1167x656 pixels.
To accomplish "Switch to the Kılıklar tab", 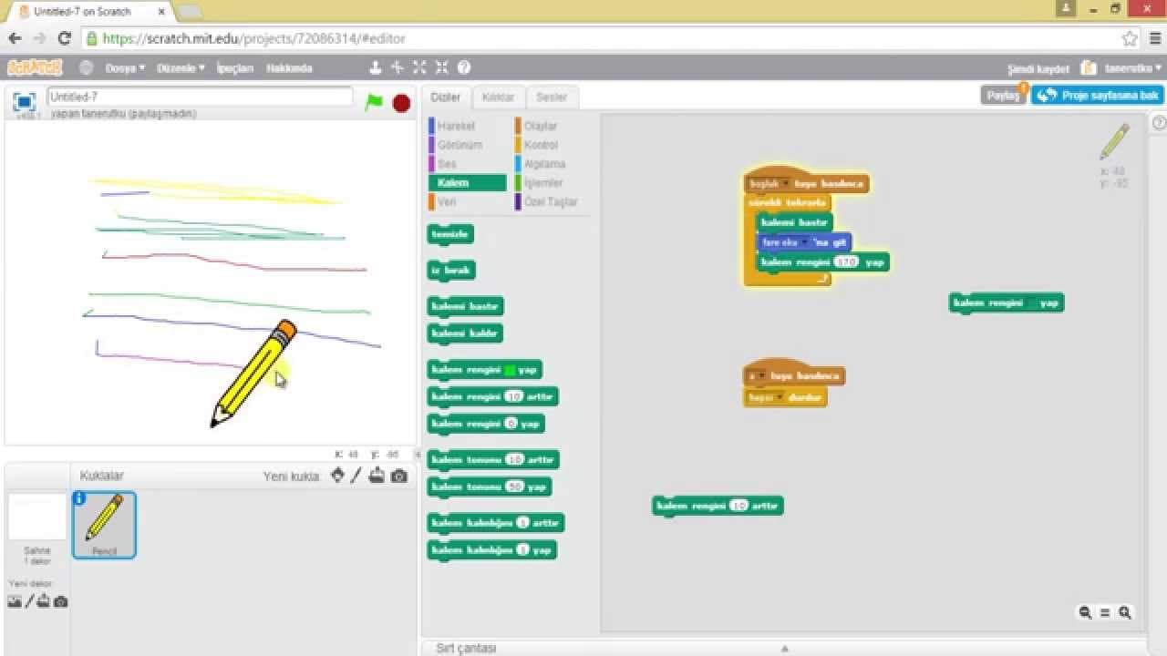I will click(498, 97).
